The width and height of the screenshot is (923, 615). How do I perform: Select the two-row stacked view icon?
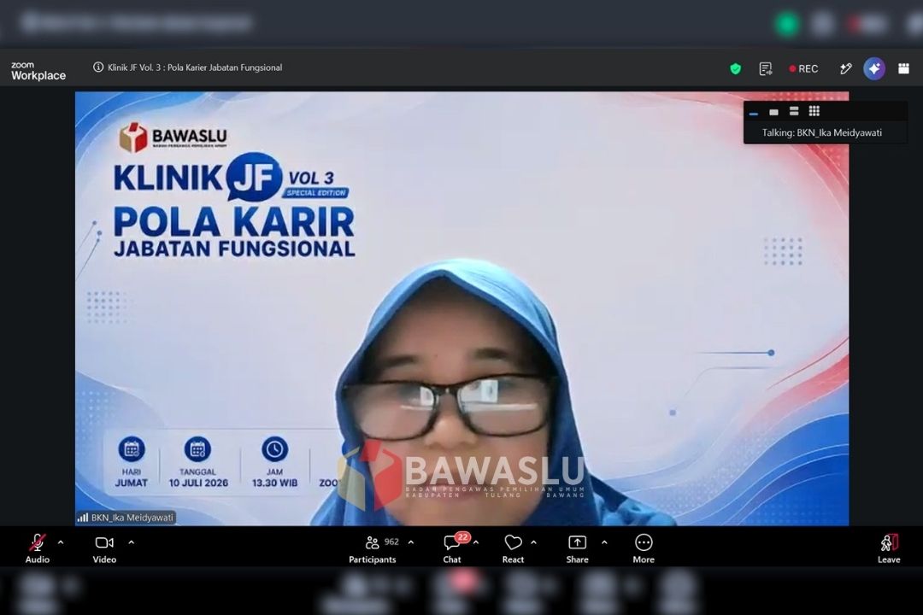point(793,111)
